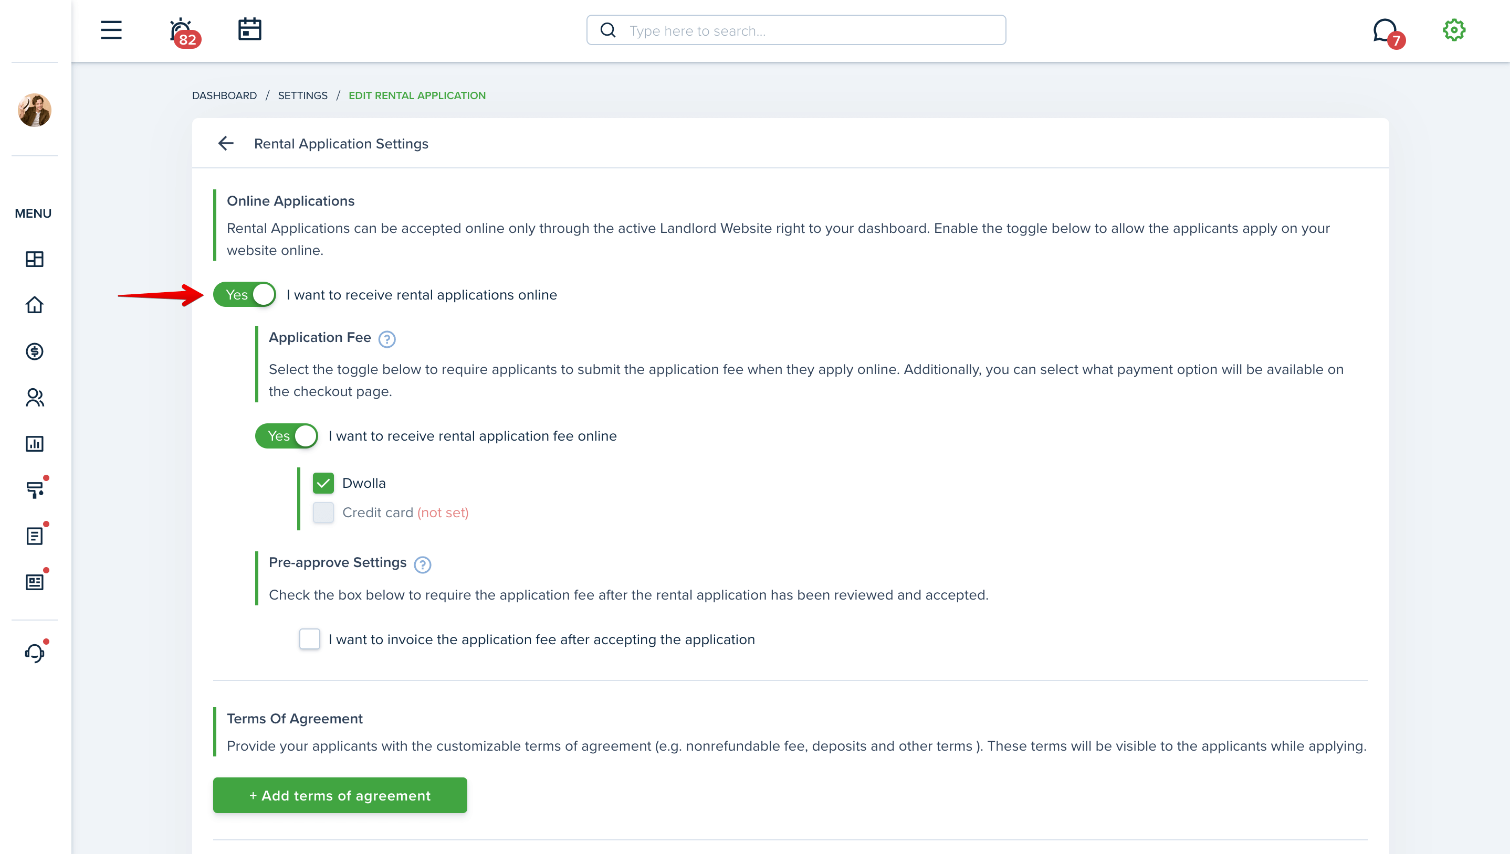This screenshot has width=1510, height=854.
Task: Toggle receiving rental applications online
Action: [244, 294]
